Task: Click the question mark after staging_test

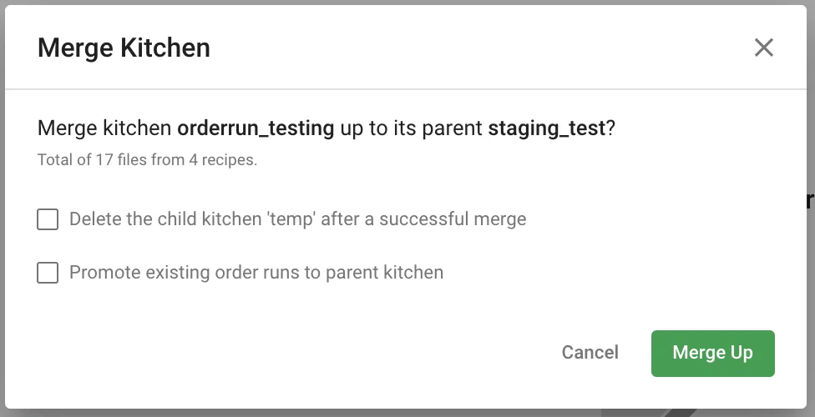Action: 610,129
